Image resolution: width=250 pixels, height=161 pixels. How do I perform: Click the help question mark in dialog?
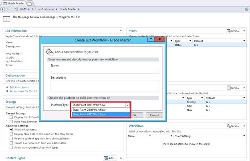coord(151,39)
